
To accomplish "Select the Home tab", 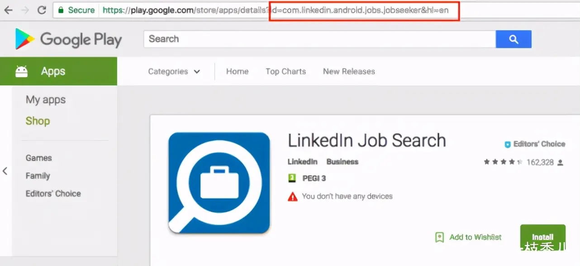I will [237, 71].
